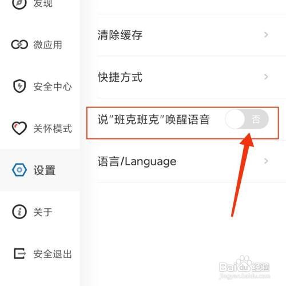Toggle 说"班克班克"唤醒语音 switch on
The width and height of the screenshot is (286, 286).
(x=247, y=120)
